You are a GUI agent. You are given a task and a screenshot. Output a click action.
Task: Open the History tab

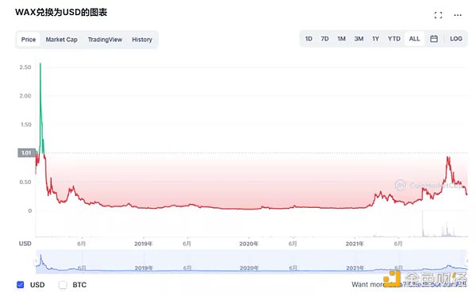point(142,40)
